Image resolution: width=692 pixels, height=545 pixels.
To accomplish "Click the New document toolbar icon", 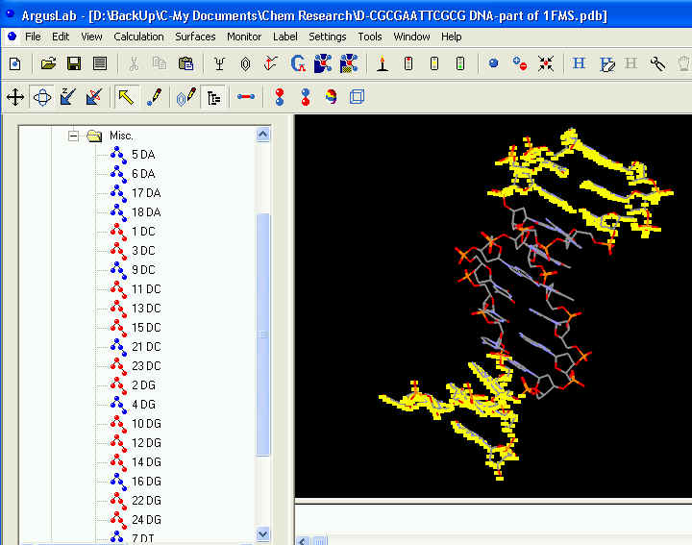I will point(15,64).
